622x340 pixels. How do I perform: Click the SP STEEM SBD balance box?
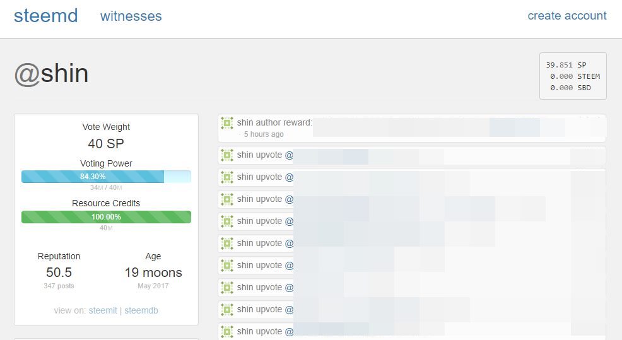pos(573,76)
